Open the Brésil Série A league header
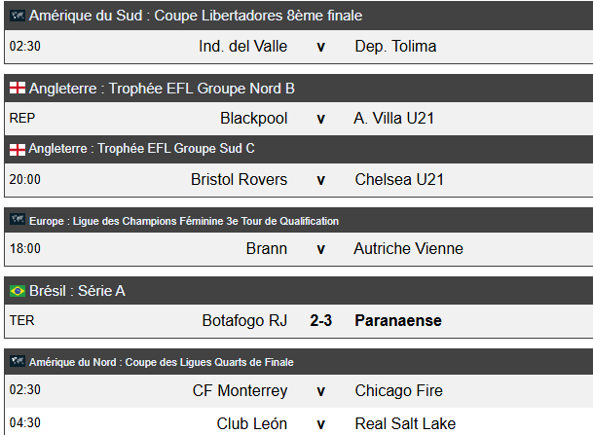 77,291
